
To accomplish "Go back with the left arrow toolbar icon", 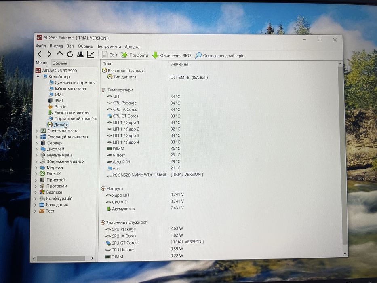I will click(x=40, y=54).
